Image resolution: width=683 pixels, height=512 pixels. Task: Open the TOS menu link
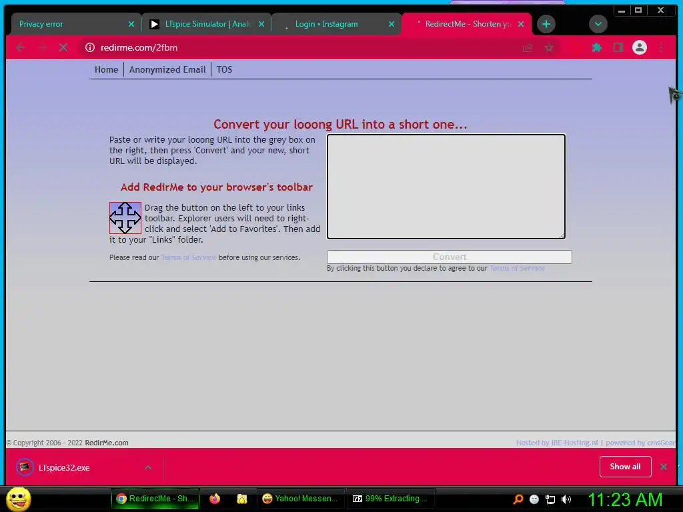(224, 69)
